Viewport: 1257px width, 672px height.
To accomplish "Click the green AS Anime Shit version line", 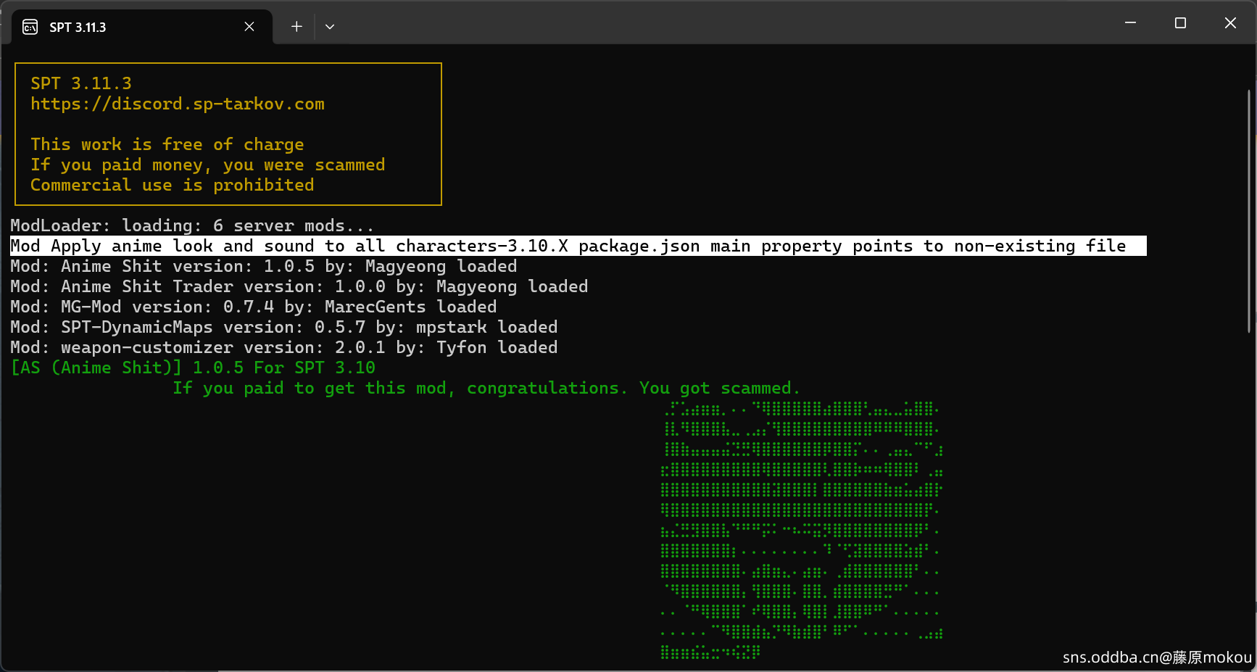I will coord(193,368).
